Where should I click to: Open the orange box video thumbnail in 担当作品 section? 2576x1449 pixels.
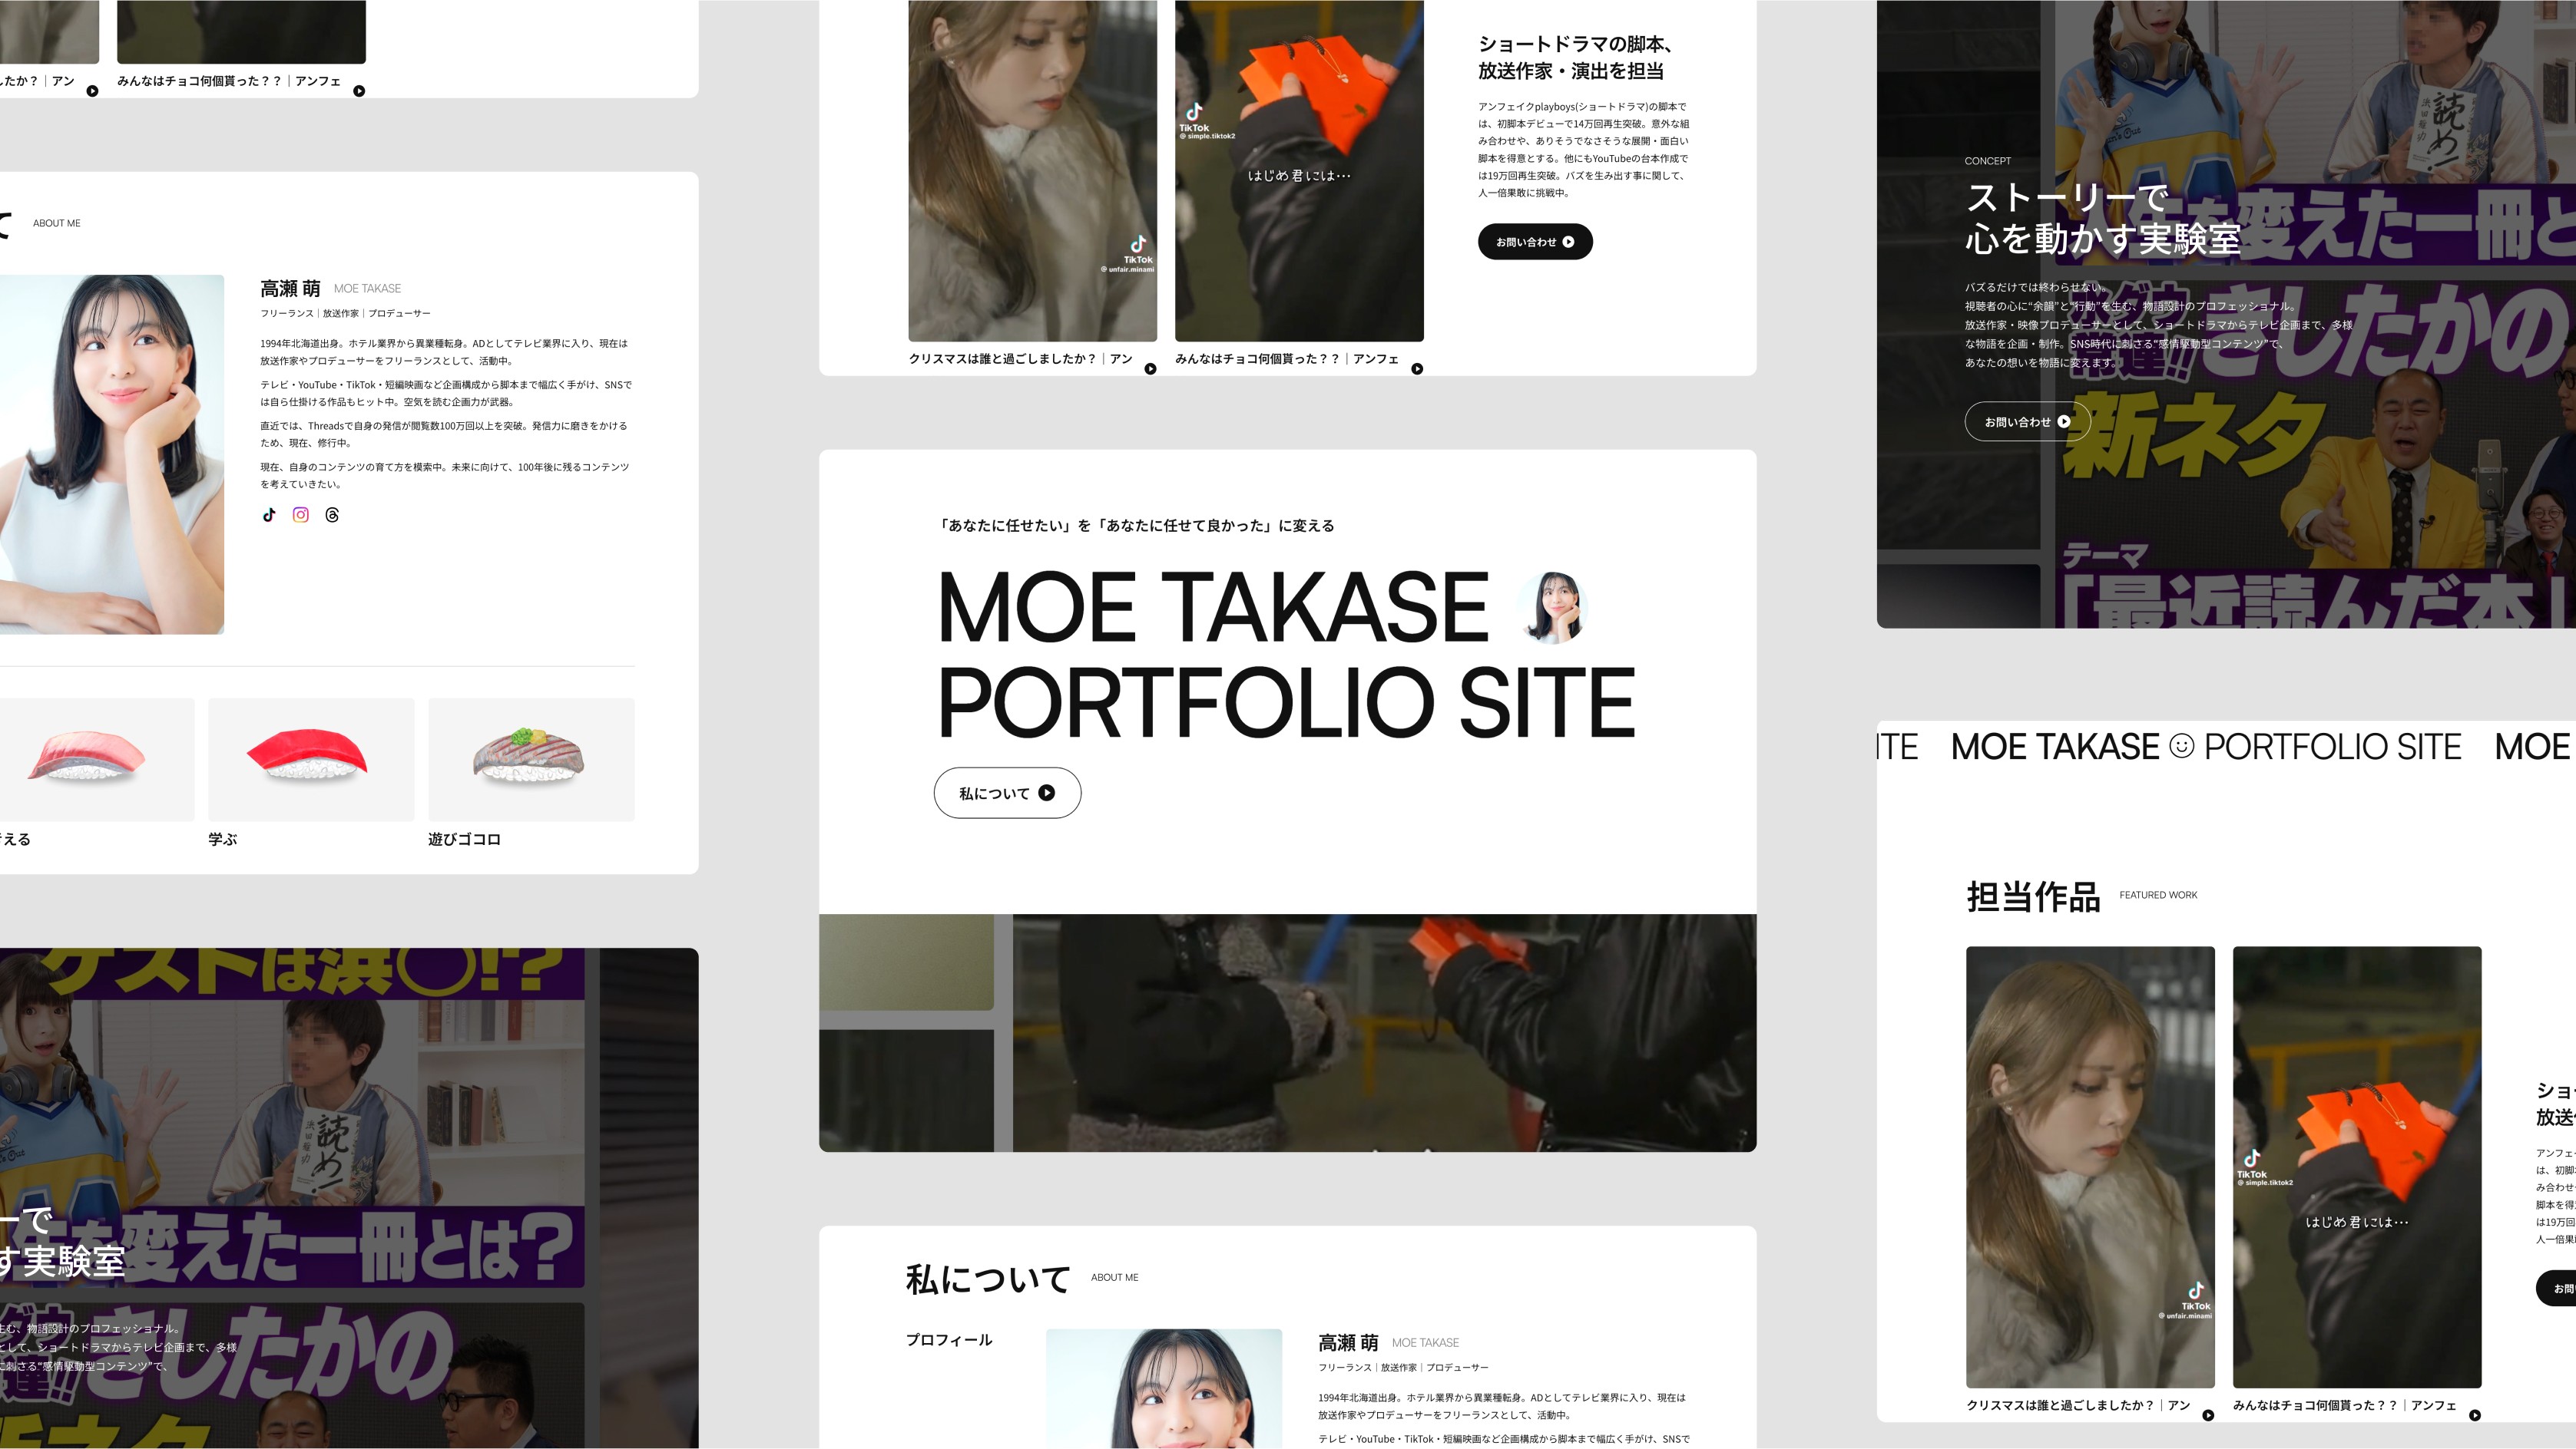click(2357, 1167)
